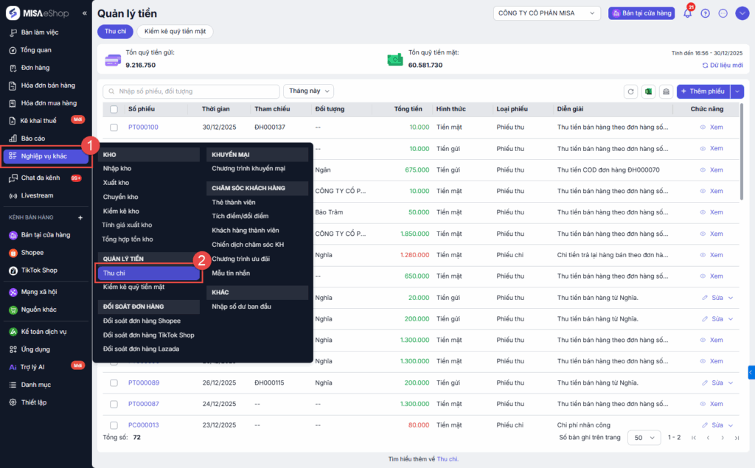The width and height of the screenshot is (755, 468).
Task: Open voucher link PT000087
Action: [x=143, y=404]
